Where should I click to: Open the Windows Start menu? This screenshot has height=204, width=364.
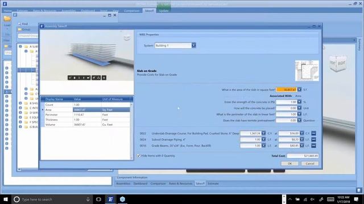tap(6, 199)
